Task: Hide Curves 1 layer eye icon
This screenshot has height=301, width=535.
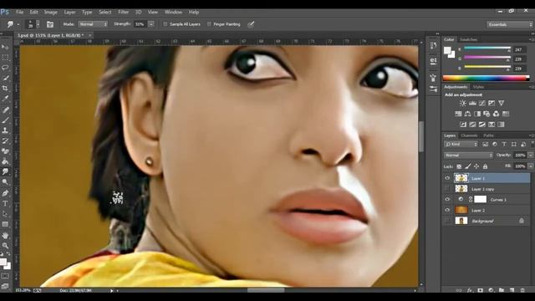Action: tap(447, 199)
